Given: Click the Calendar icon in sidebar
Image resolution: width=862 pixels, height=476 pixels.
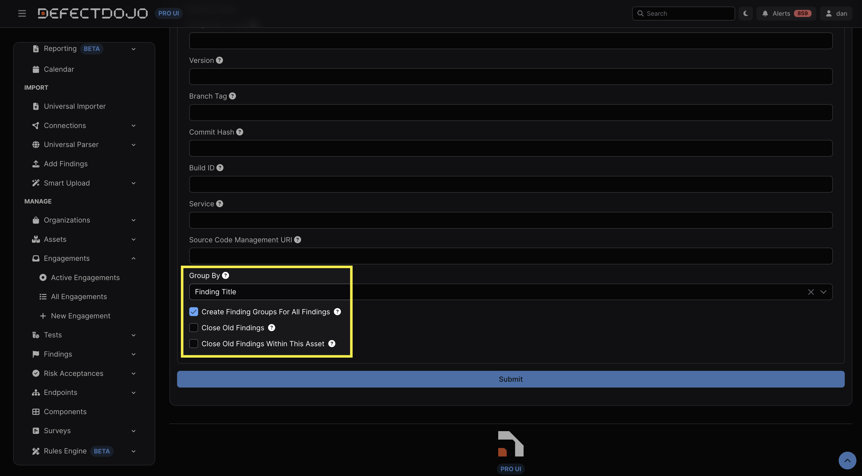Looking at the screenshot, I should click(x=36, y=69).
